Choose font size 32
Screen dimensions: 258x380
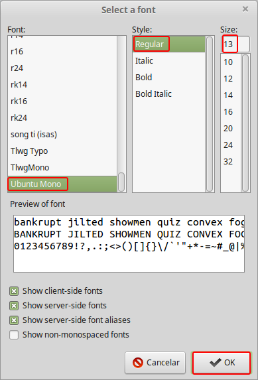pyautogui.click(x=231, y=162)
